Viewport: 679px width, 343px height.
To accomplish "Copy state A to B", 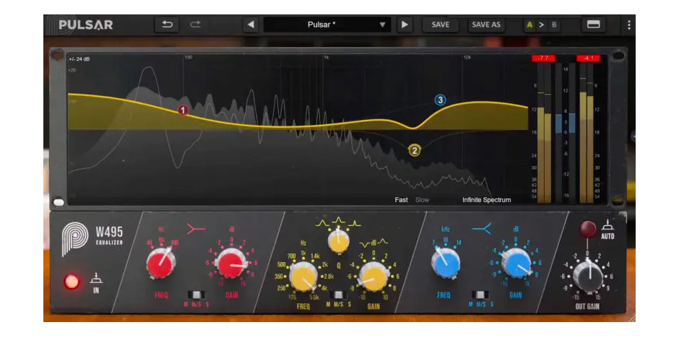I will coord(541,25).
